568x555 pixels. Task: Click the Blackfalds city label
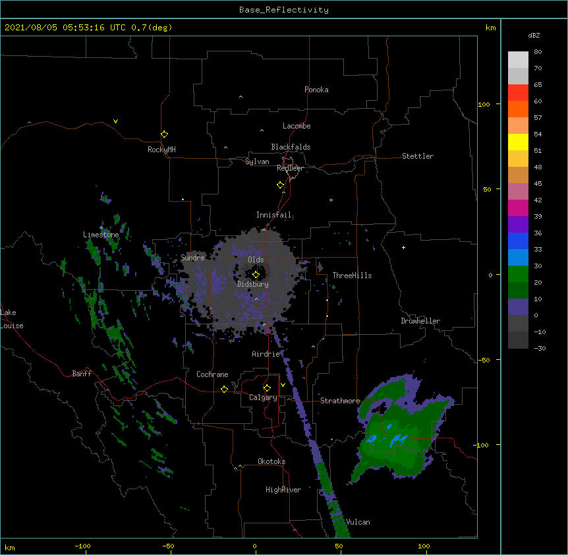[x=291, y=147]
